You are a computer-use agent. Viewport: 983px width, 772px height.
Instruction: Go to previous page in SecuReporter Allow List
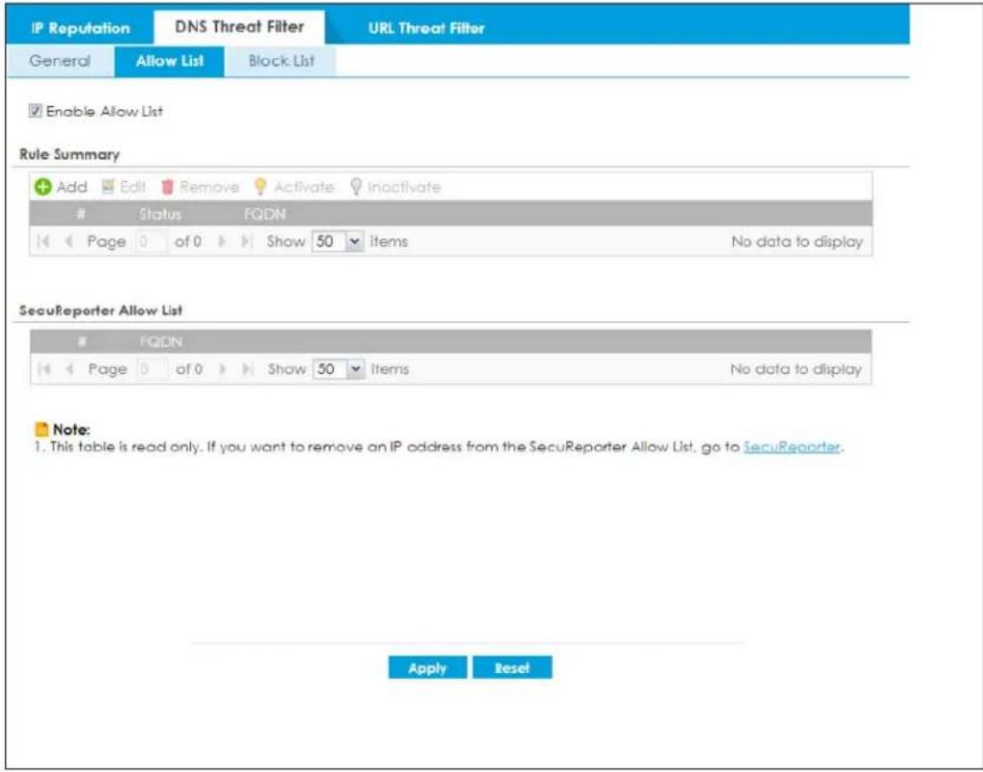tap(71, 369)
